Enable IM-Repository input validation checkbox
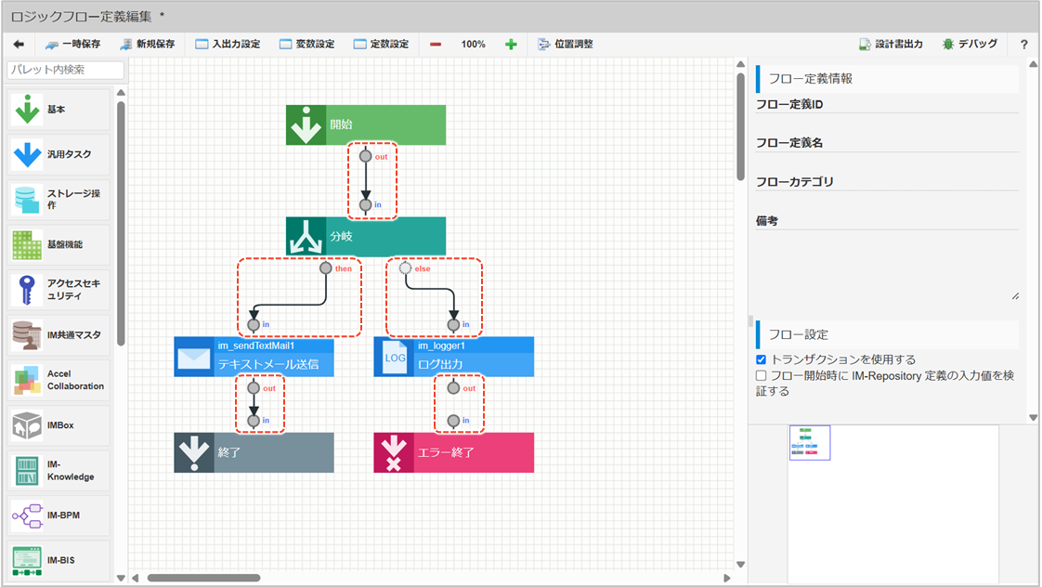1042x587 pixels. pos(761,376)
